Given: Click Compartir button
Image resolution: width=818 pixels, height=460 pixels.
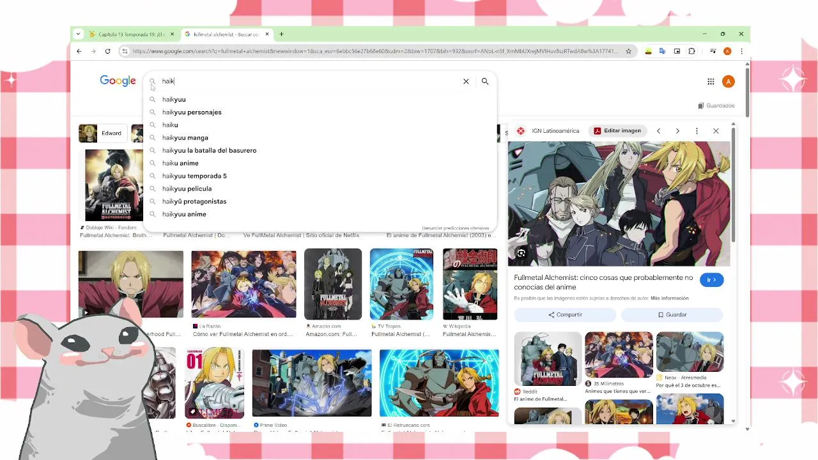Looking at the screenshot, I should [x=565, y=314].
